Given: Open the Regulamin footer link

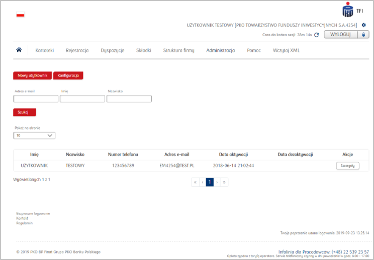Looking at the screenshot, I should coord(24,223).
